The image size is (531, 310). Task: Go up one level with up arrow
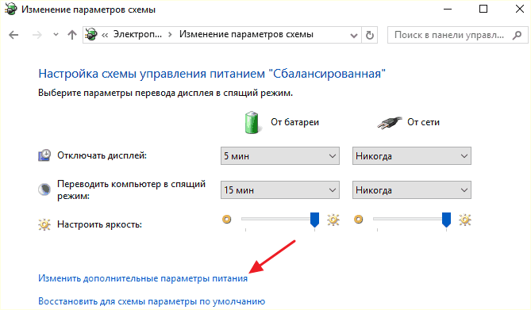tap(71, 35)
